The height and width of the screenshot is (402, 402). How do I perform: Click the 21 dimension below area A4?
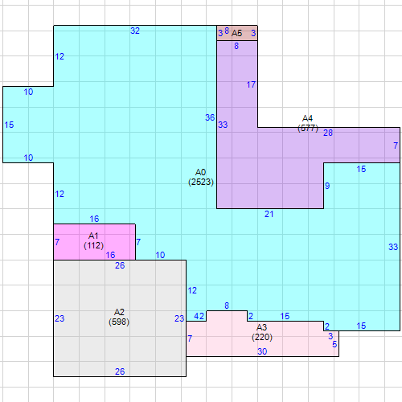click(x=269, y=214)
